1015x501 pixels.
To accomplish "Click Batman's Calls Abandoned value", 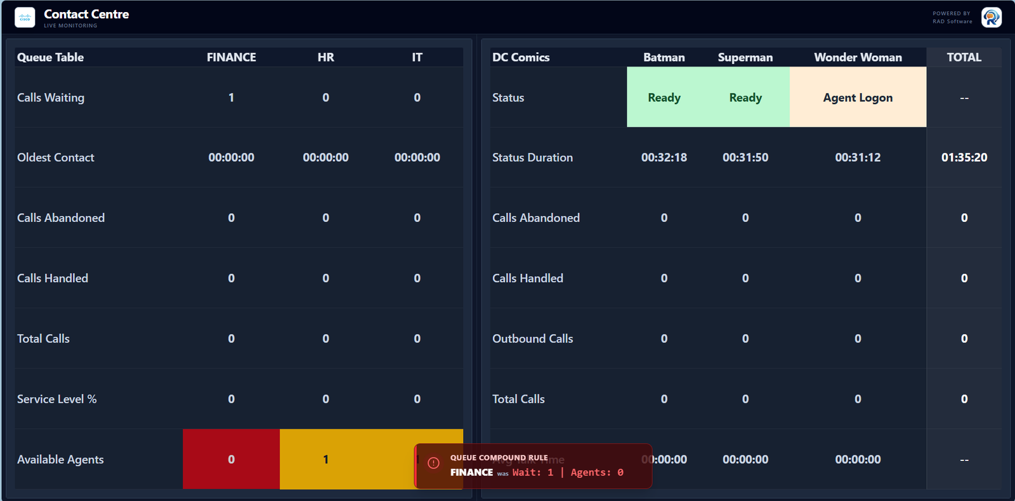I will point(664,218).
